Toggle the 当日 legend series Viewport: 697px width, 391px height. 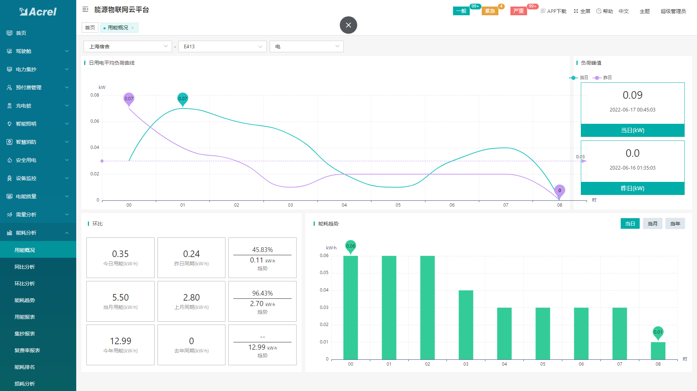pos(579,78)
